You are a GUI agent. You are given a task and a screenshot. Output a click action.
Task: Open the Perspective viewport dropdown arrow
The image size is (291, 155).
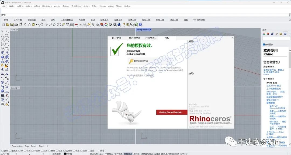(x=151, y=30)
